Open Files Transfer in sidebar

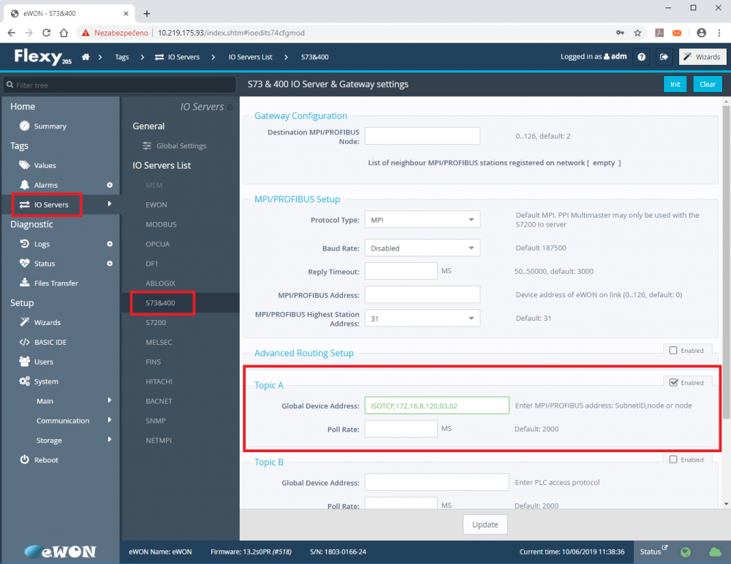point(56,283)
